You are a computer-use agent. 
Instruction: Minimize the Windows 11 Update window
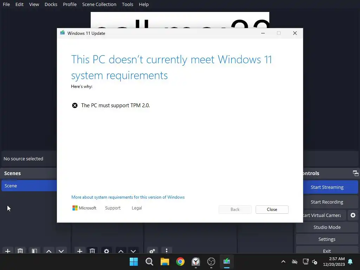263,33
